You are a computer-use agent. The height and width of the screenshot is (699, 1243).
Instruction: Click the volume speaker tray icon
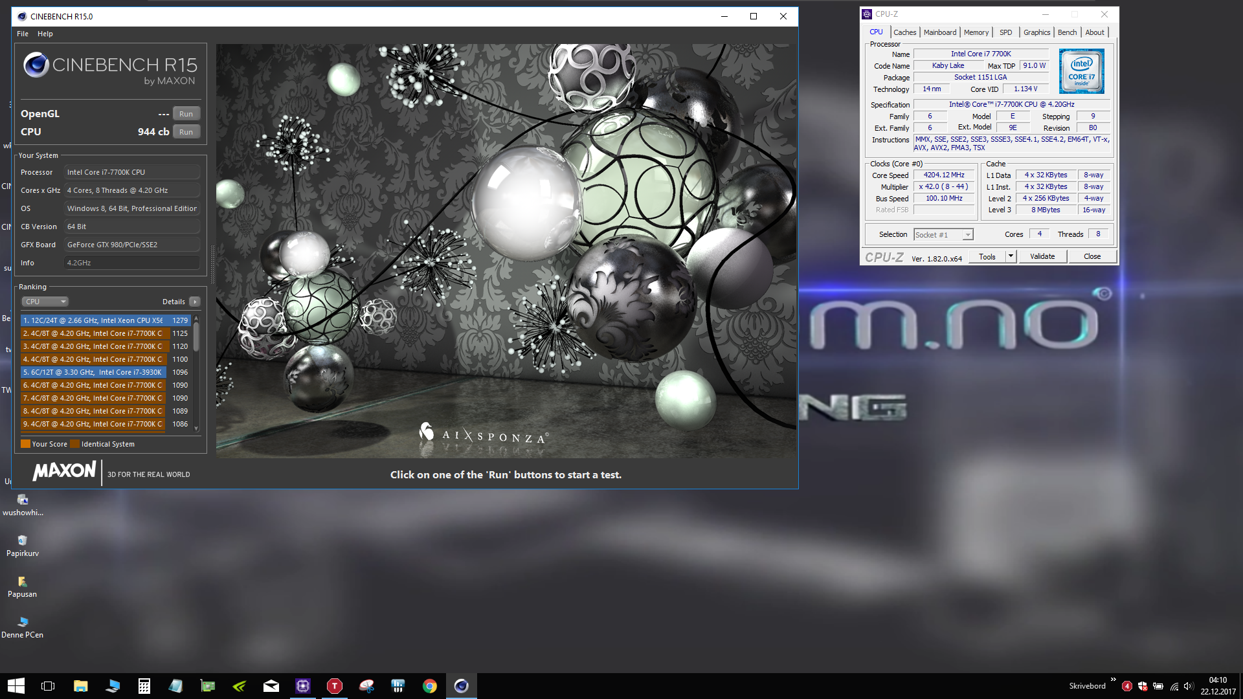1188,686
